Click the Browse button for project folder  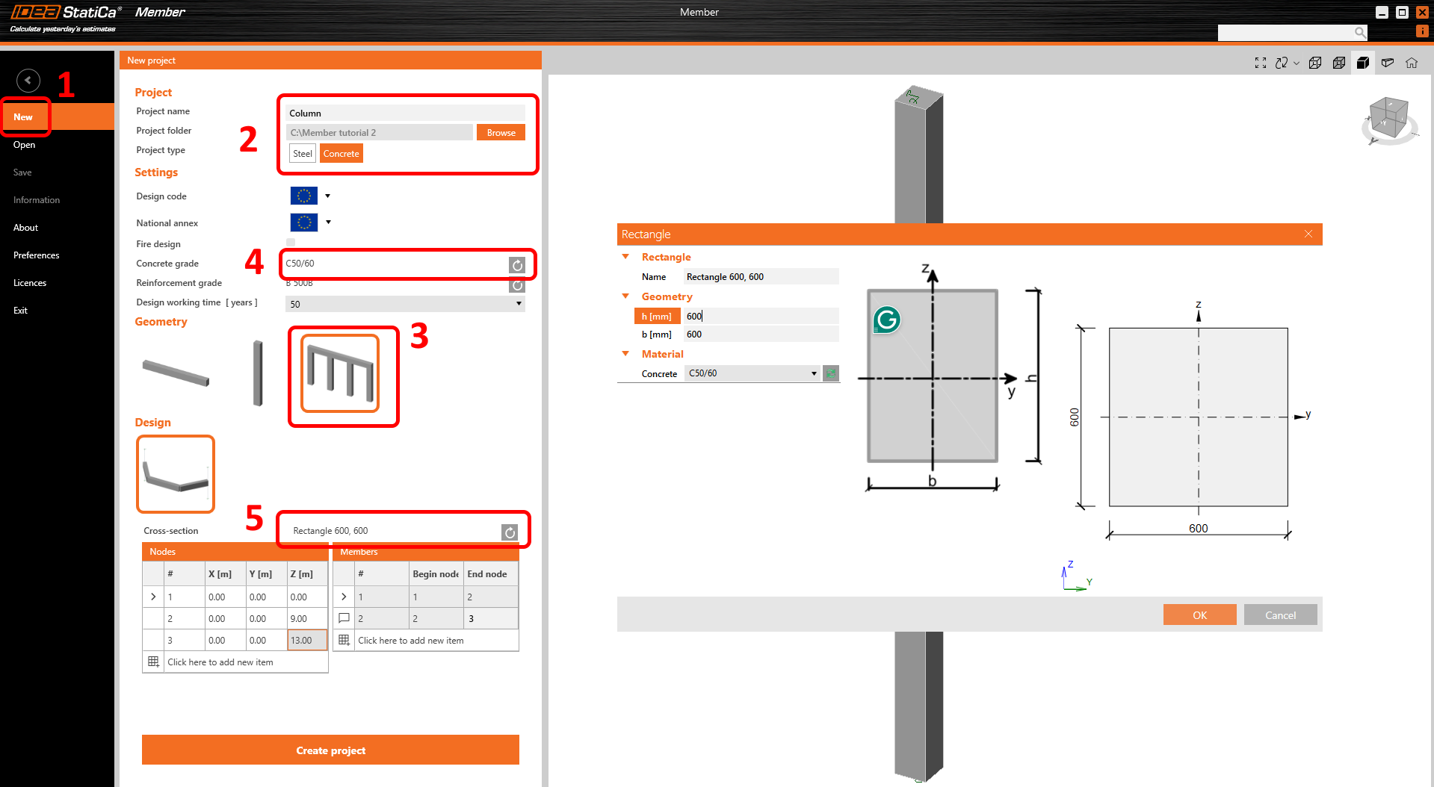501,132
